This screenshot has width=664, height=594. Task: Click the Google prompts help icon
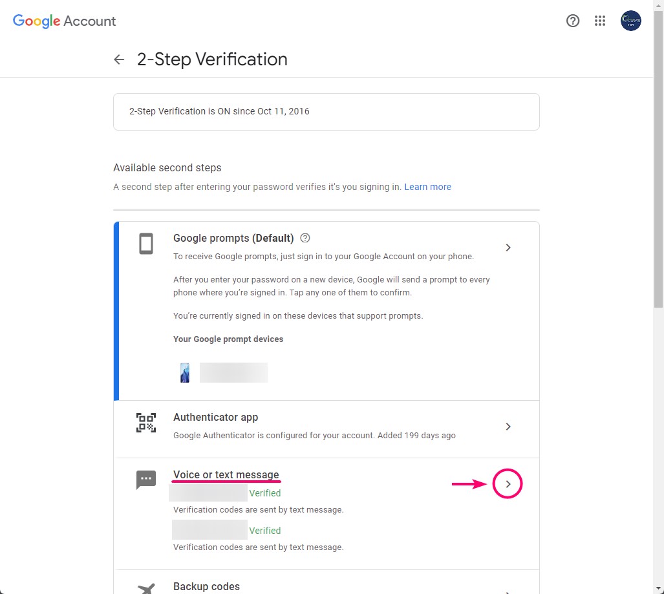(305, 238)
